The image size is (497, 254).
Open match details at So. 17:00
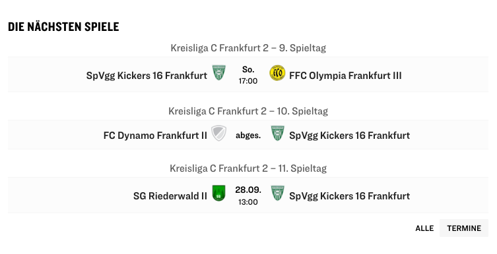(248, 75)
